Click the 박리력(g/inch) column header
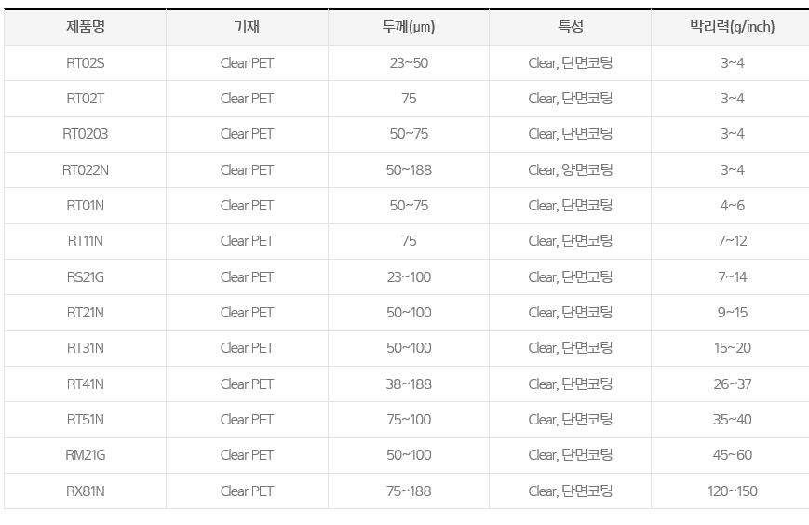The image size is (809, 525). click(732, 27)
